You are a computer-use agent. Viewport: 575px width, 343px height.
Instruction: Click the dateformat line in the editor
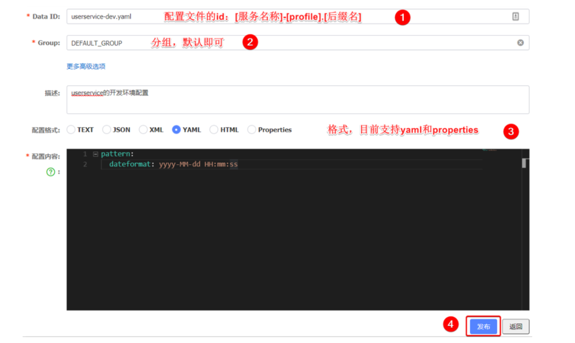coord(173,164)
